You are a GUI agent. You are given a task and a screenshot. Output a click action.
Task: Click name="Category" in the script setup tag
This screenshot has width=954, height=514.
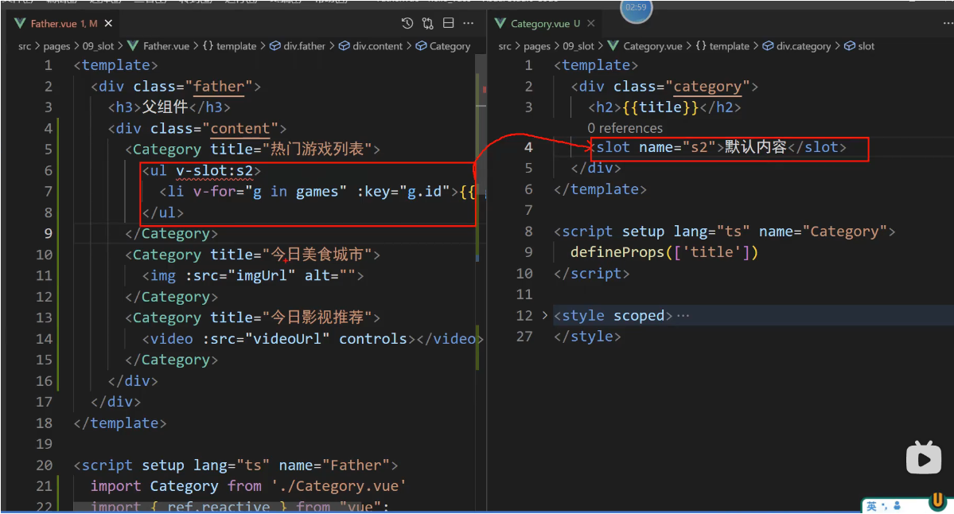click(824, 232)
